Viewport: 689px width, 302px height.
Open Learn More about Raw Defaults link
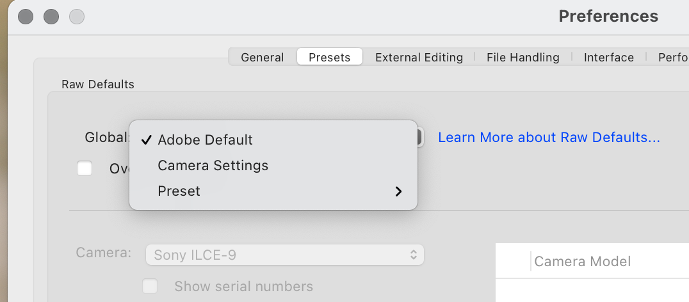[x=549, y=138]
